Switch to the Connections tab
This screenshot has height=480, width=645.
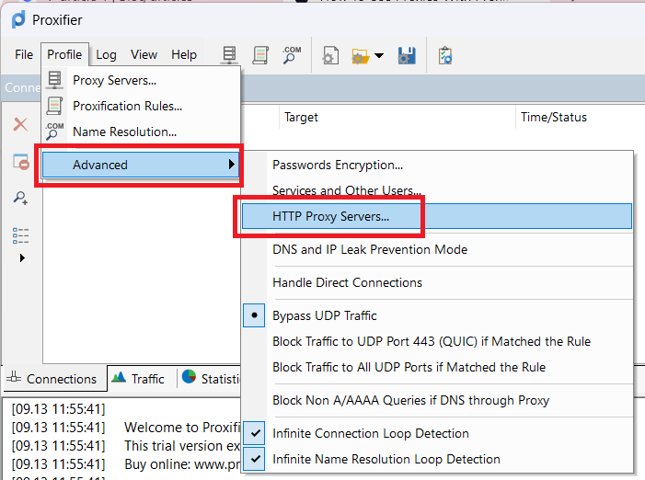coord(55,379)
